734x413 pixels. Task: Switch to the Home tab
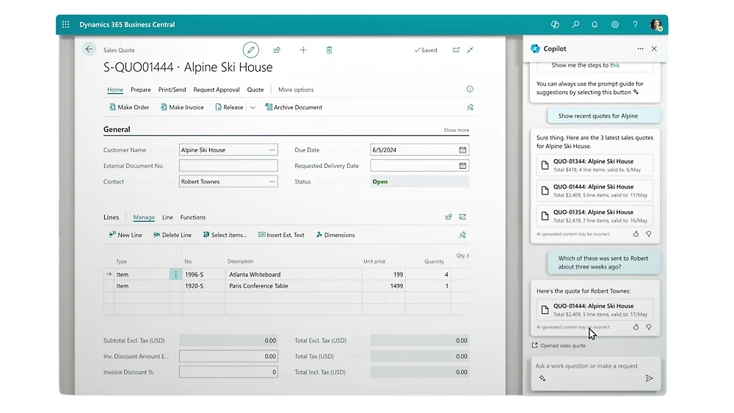tap(115, 89)
